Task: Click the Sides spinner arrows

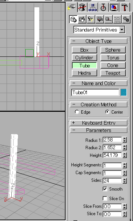Action: (125, 181)
